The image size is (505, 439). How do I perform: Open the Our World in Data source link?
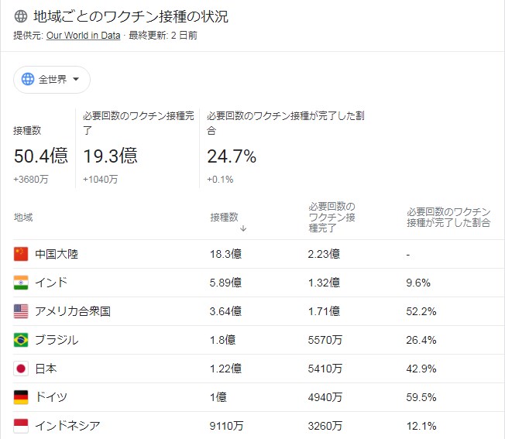[84, 36]
